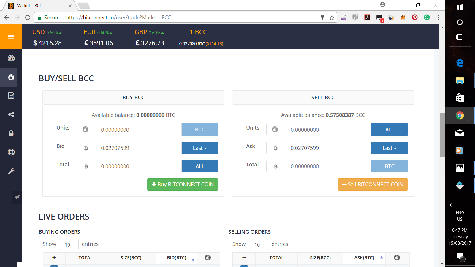The image size is (475, 267).
Task: Click the Buy Units input field
Action: 138,130
